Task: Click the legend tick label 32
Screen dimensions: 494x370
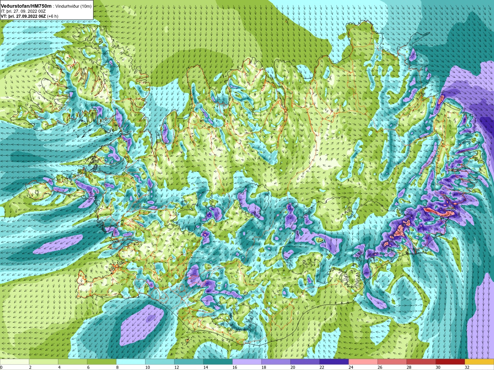Action: [467, 368]
